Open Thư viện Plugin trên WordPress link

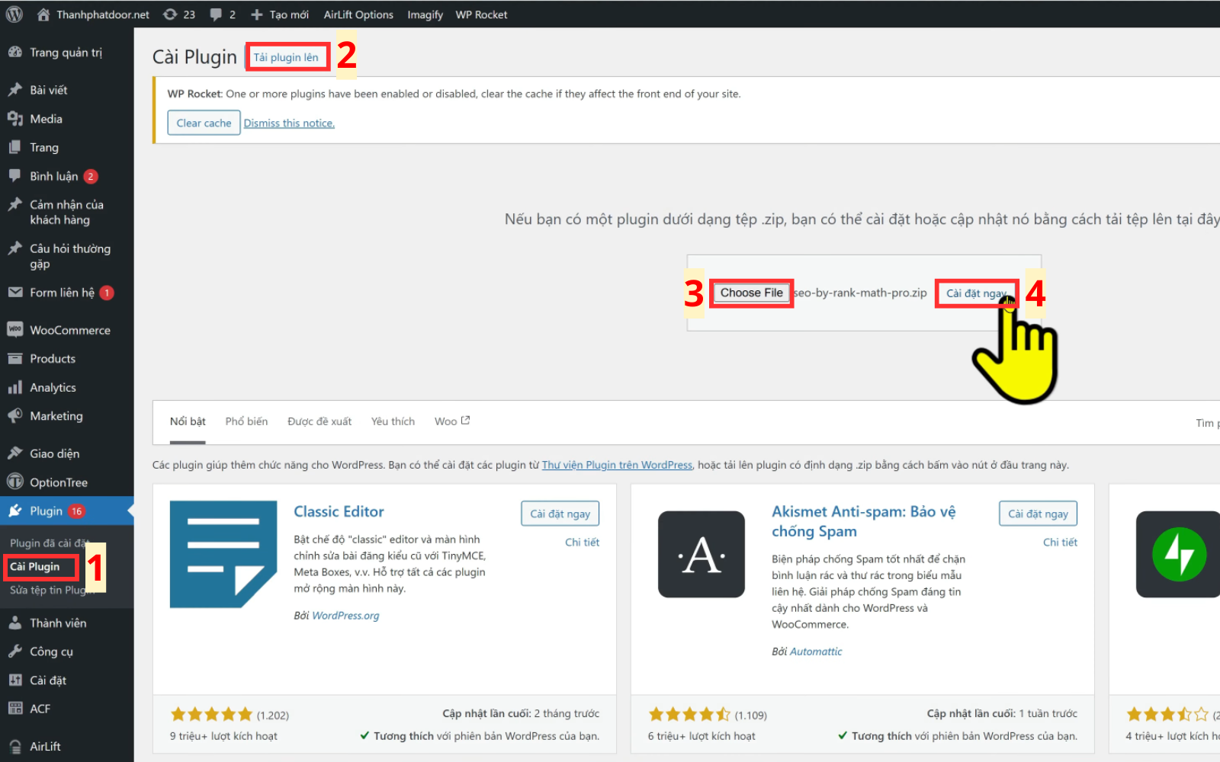click(617, 465)
